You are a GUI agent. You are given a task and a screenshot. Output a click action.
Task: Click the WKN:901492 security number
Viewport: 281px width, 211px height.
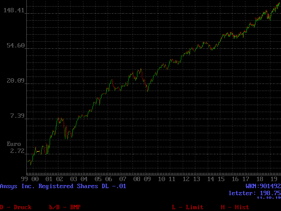pyautogui.click(x=263, y=186)
